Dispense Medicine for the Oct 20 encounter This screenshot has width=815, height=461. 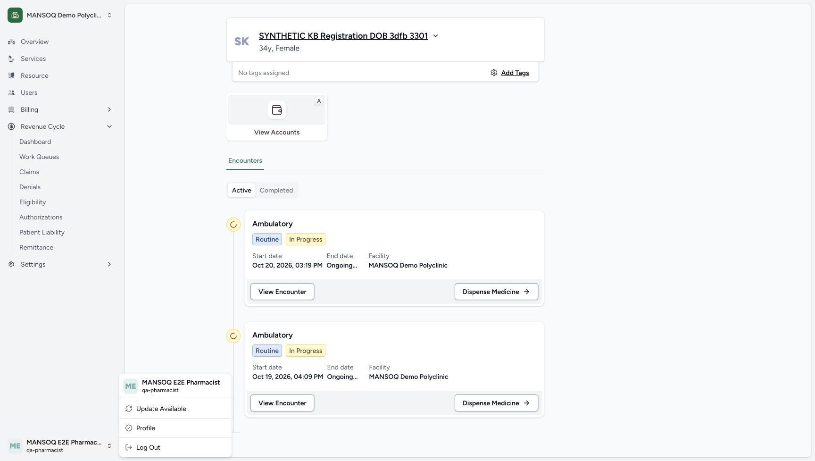click(x=496, y=292)
